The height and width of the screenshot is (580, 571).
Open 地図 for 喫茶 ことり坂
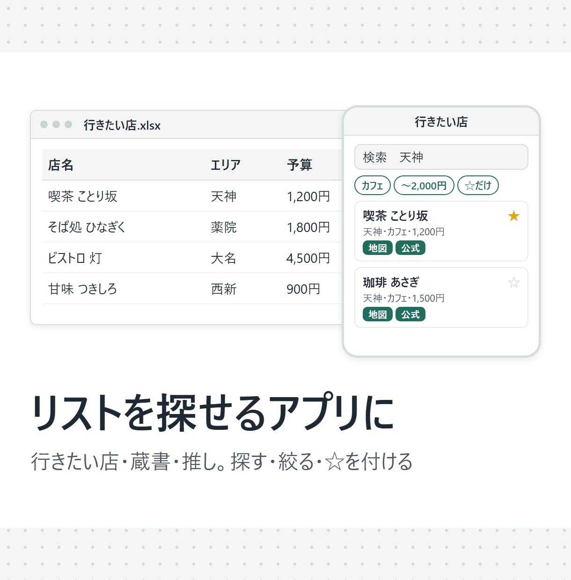tap(378, 248)
